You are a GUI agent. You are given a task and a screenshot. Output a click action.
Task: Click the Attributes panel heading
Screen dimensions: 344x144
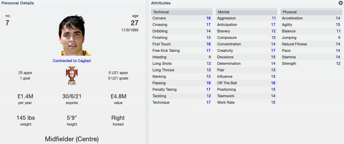(161, 3)
